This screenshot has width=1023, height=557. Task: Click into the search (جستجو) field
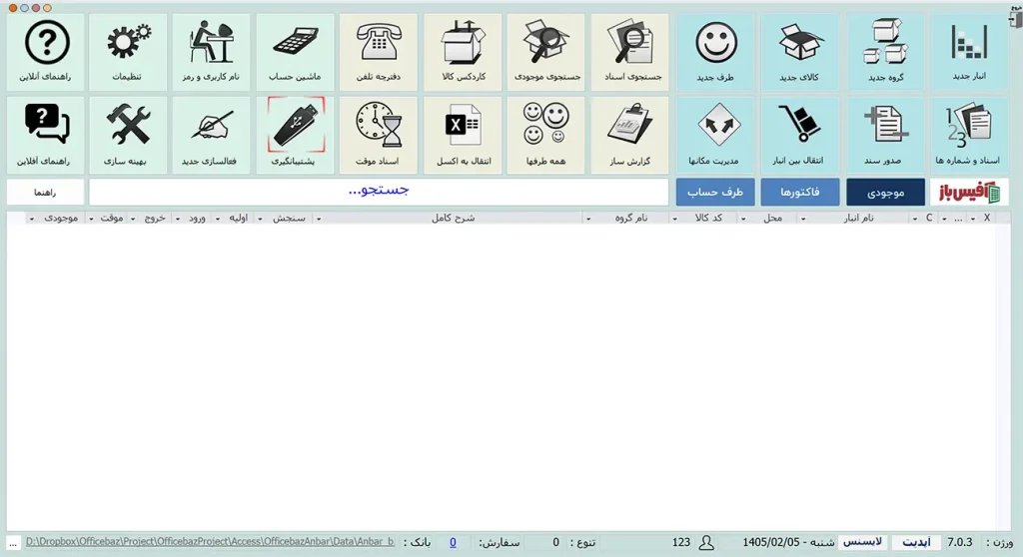tap(379, 192)
